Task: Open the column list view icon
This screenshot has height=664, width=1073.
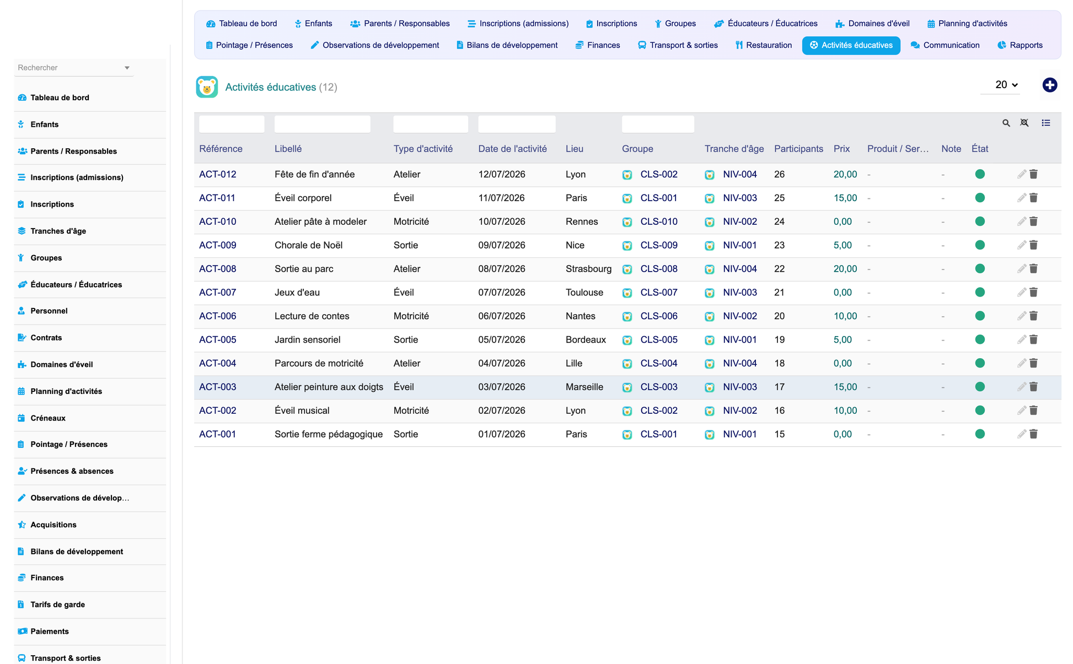Action: pos(1045,123)
